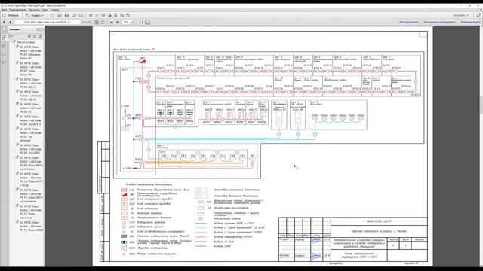Open bookmark PS-13 План СОУЭ
This screenshot has width=483, height=271.
click(x=31, y=226)
